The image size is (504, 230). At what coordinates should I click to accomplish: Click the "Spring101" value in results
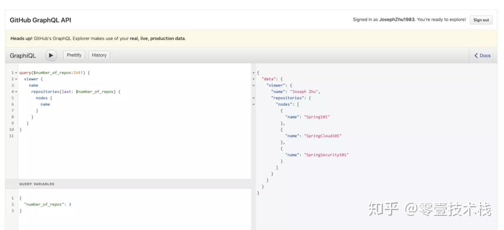(317, 117)
